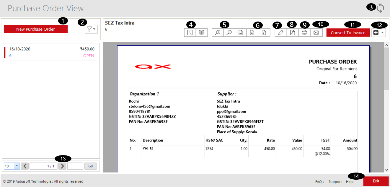This screenshot has width=390, height=187.
Task: Select the zoom in icon
Action: pyautogui.click(x=217, y=32)
